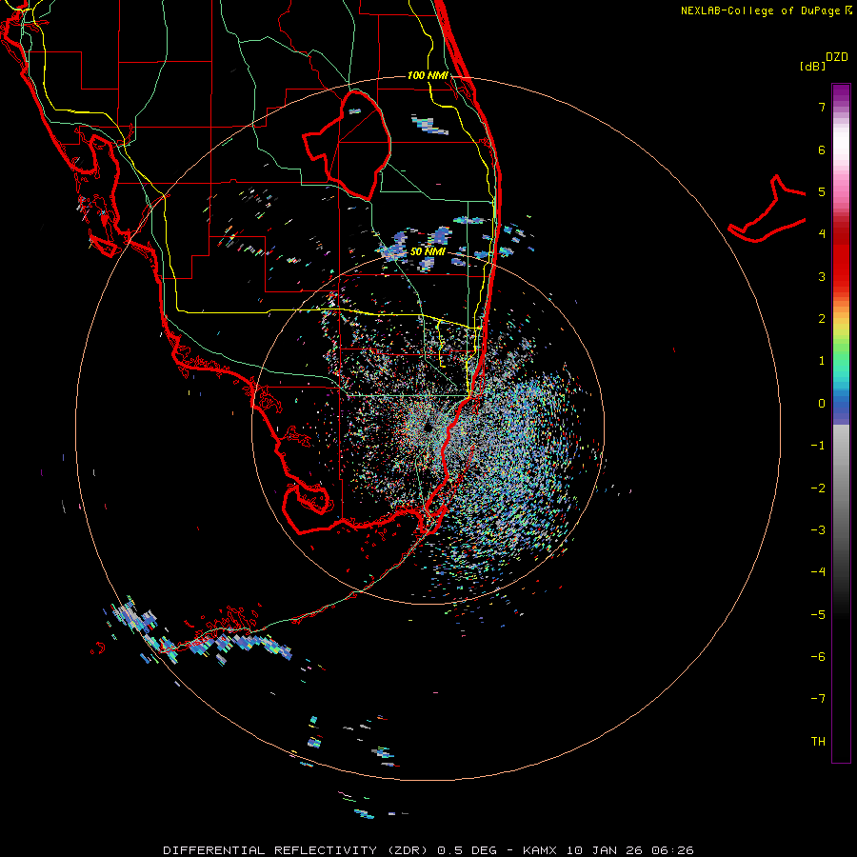Click the -7 value on the color scale

click(x=818, y=699)
